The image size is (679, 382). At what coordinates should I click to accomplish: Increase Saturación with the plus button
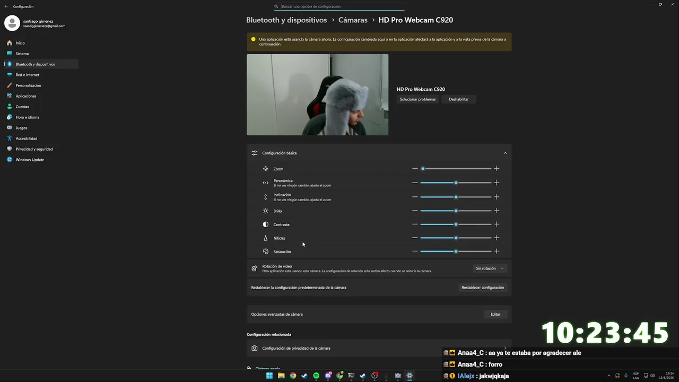(497, 251)
